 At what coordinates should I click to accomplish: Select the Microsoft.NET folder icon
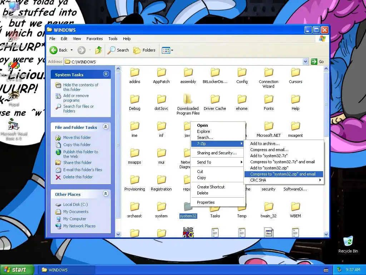269,126
